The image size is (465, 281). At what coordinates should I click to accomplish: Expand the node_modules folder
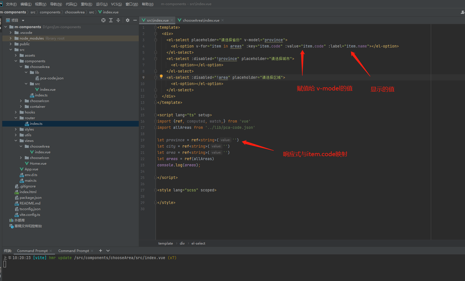click(11, 38)
